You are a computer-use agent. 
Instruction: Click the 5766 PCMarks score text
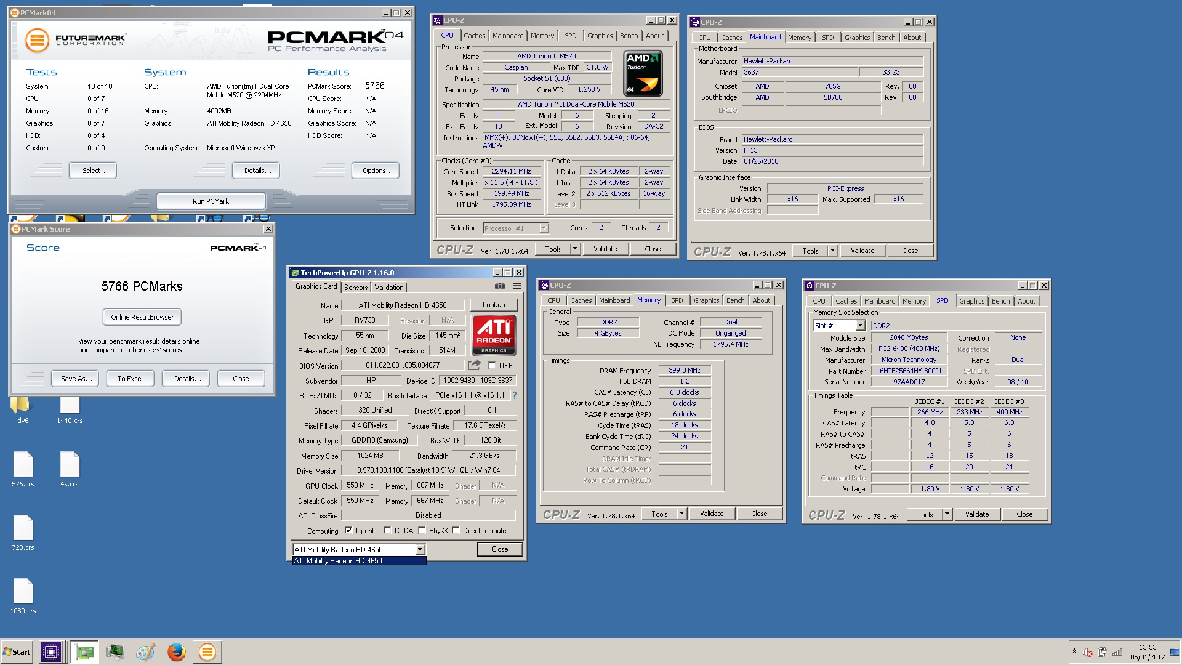142,286
